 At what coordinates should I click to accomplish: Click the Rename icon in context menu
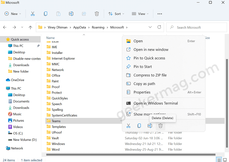click(150, 126)
